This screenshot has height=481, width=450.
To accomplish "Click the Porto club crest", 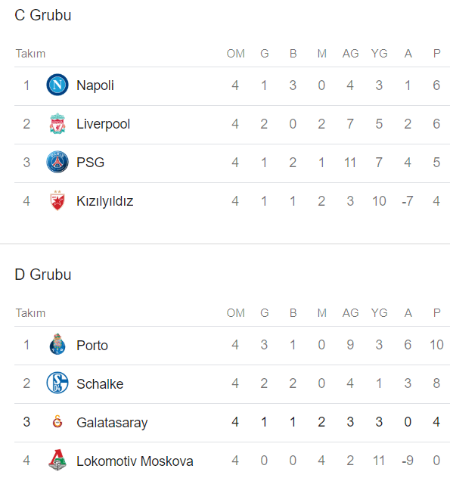I will (57, 344).
